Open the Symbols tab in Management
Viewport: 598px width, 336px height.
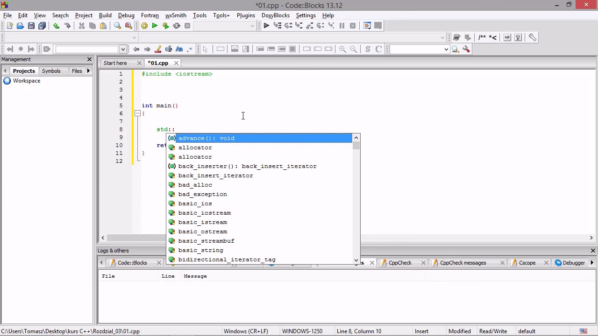click(x=51, y=71)
